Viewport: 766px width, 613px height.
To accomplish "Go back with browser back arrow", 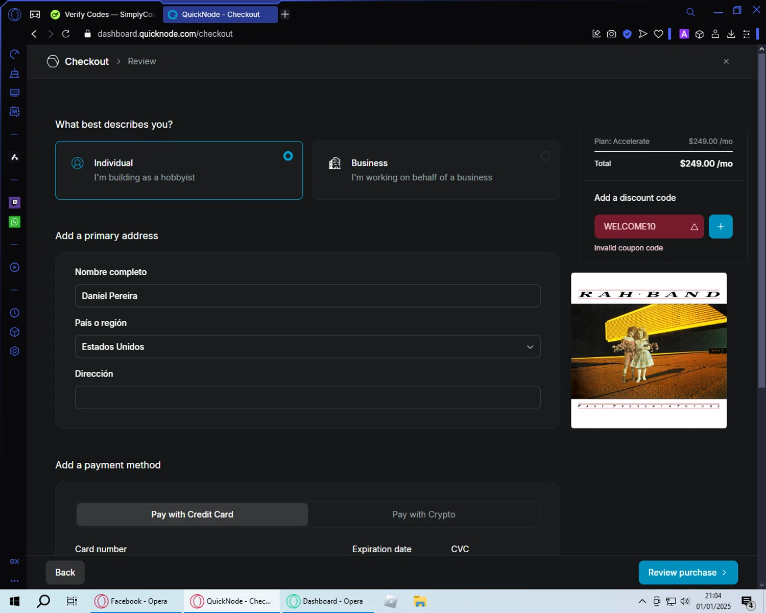I will tap(34, 34).
